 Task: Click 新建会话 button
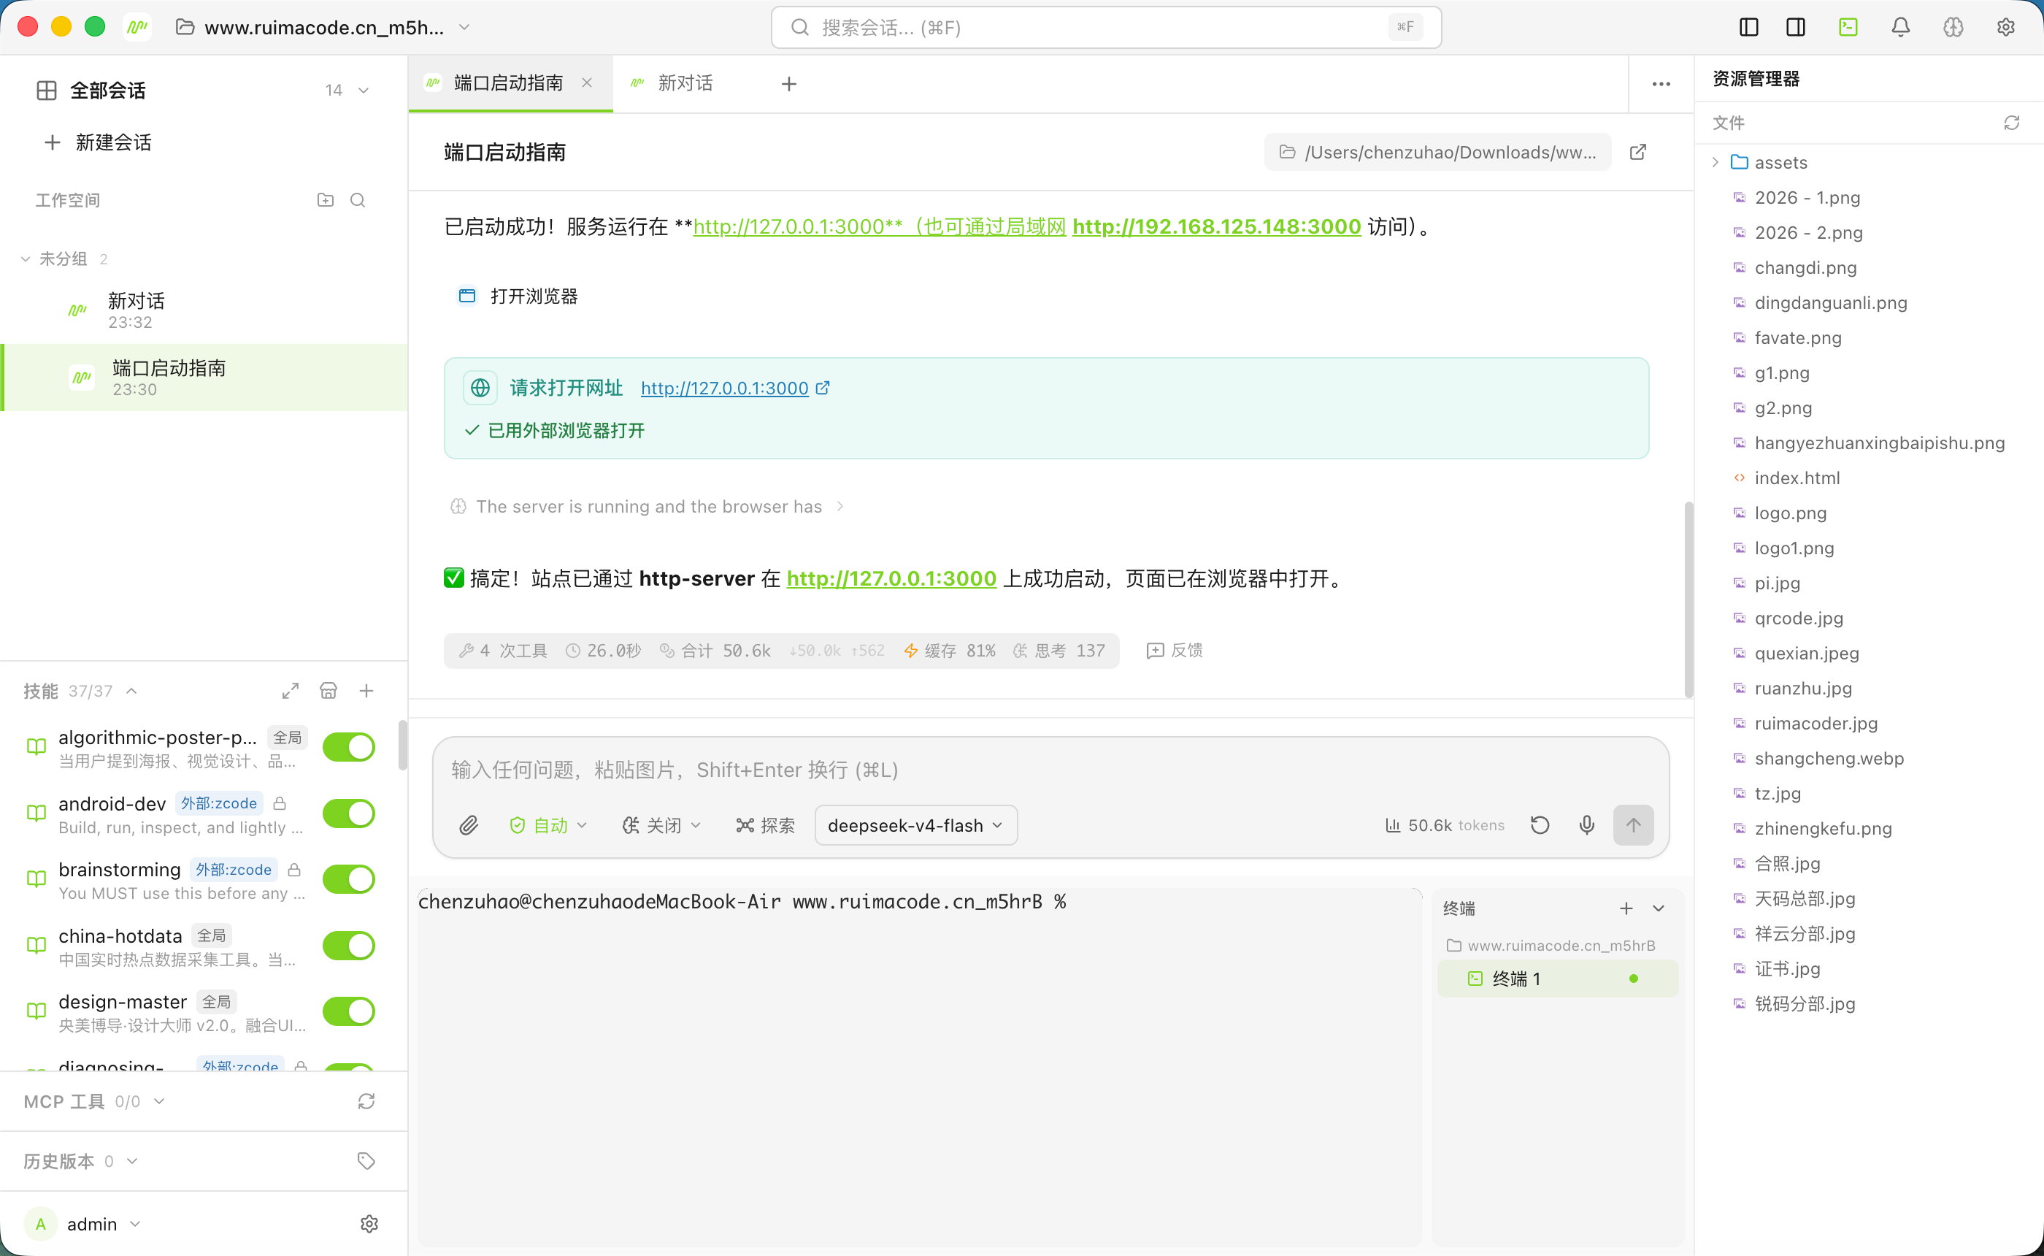[98, 142]
